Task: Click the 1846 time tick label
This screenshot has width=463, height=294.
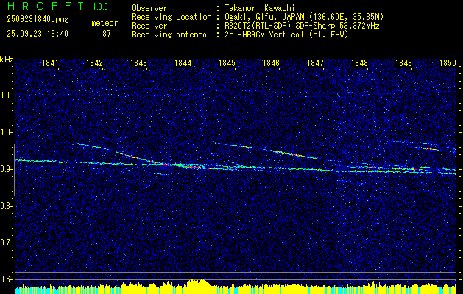Action: pos(271,63)
